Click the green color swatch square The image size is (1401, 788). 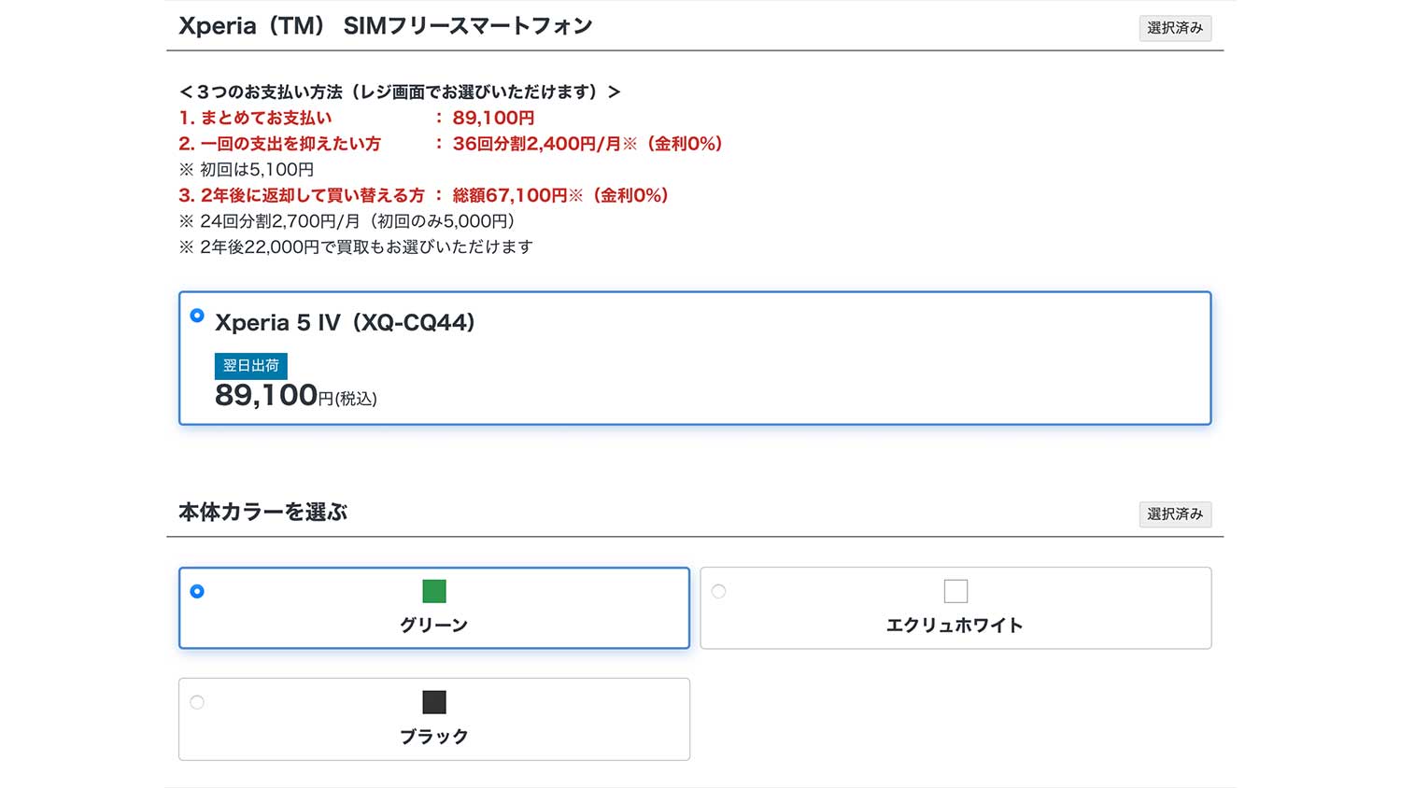tap(434, 591)
